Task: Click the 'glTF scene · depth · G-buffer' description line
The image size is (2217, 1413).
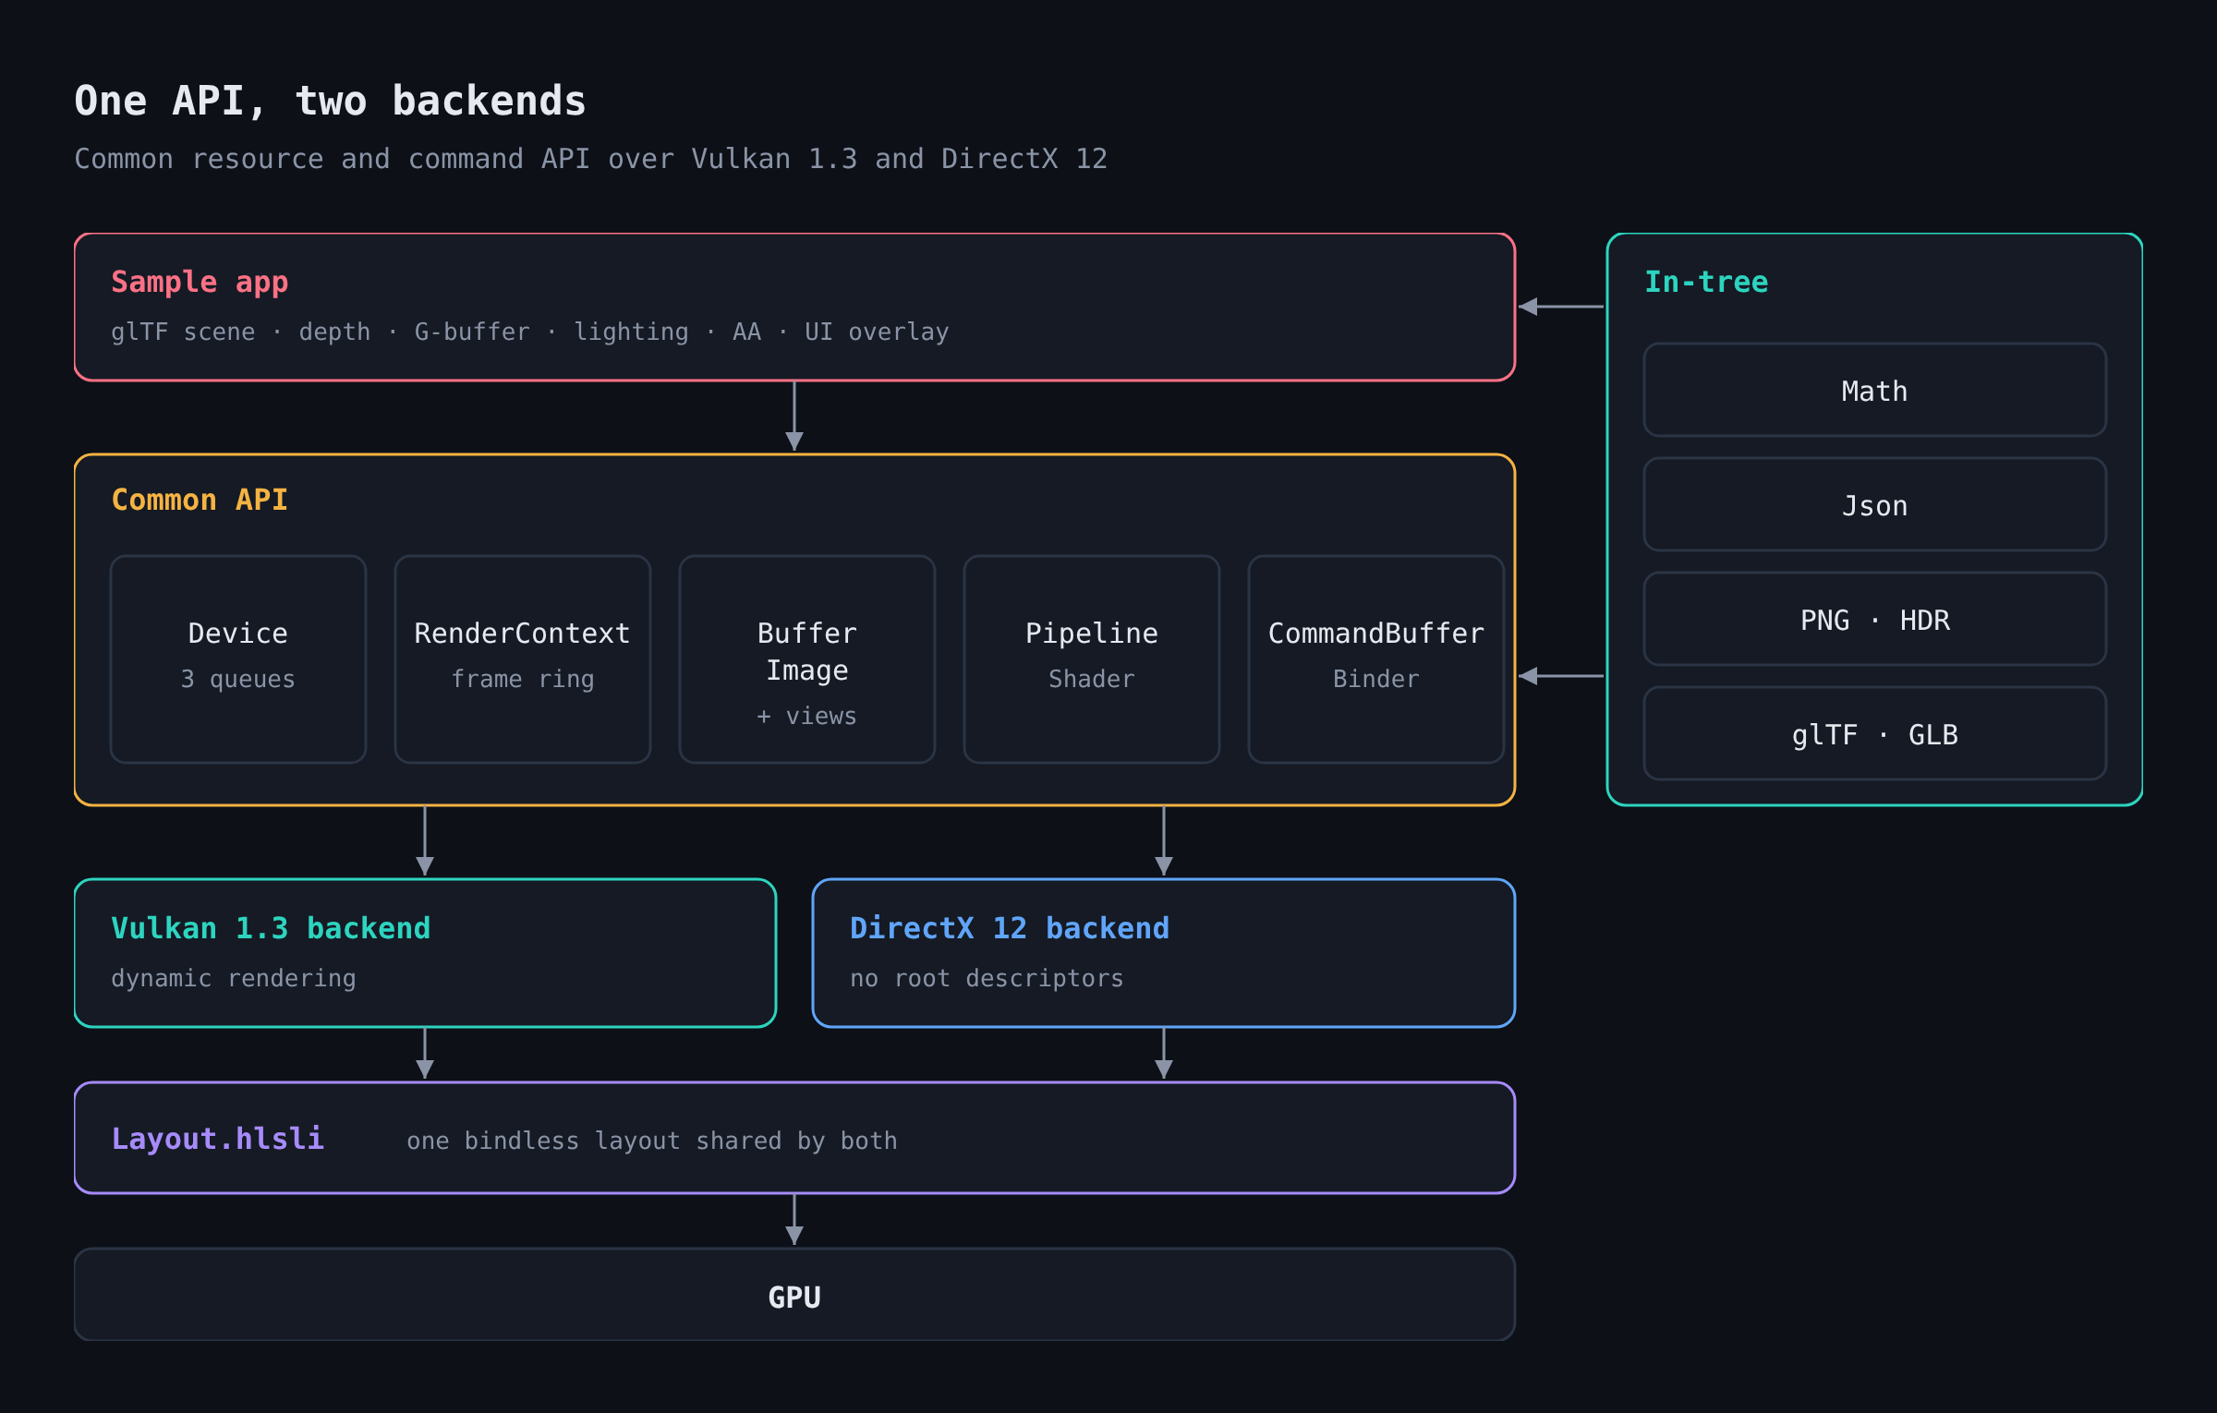Action: tap(530, 332)
